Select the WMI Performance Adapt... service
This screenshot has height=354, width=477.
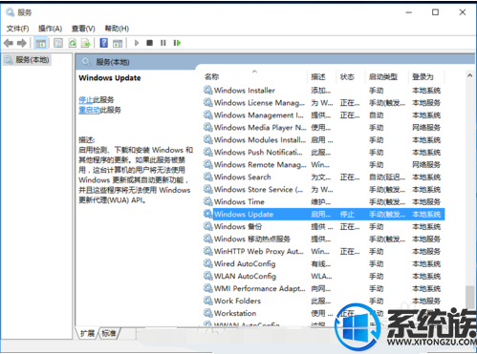click(x=260, y=289)
